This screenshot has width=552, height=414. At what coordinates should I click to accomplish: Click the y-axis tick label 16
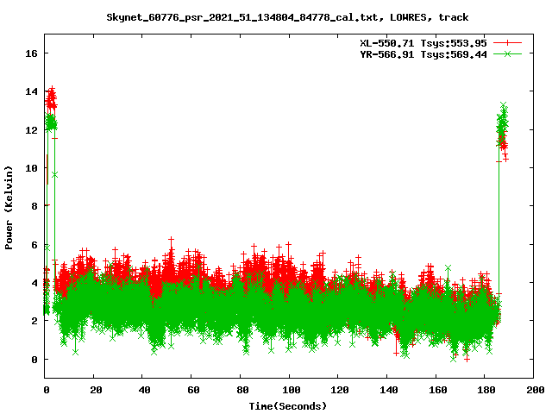31,53
